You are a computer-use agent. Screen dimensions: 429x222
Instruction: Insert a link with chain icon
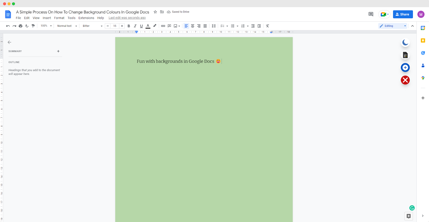pos(163,26)
